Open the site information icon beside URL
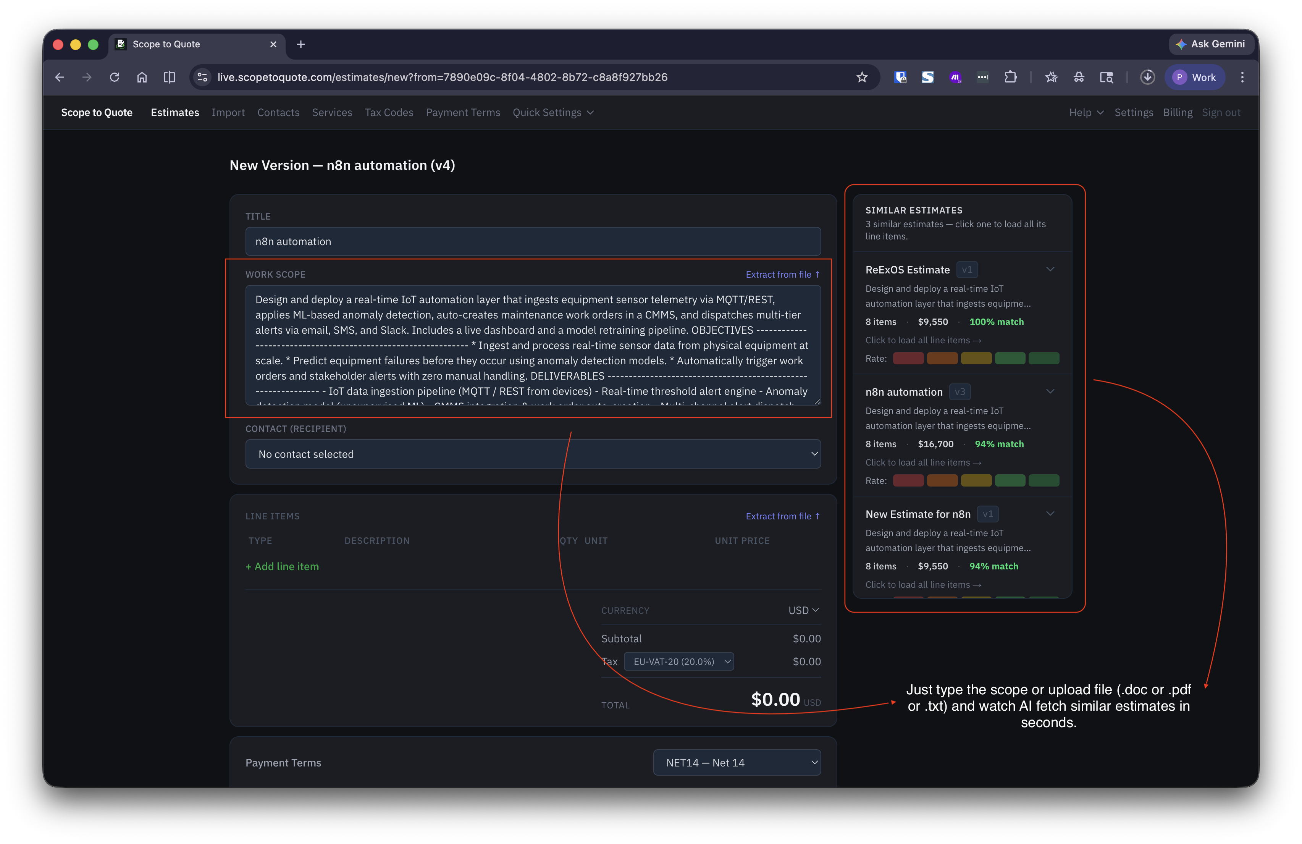The width and height of the screenshot is (1302, 844). click(x=202, y=77)
